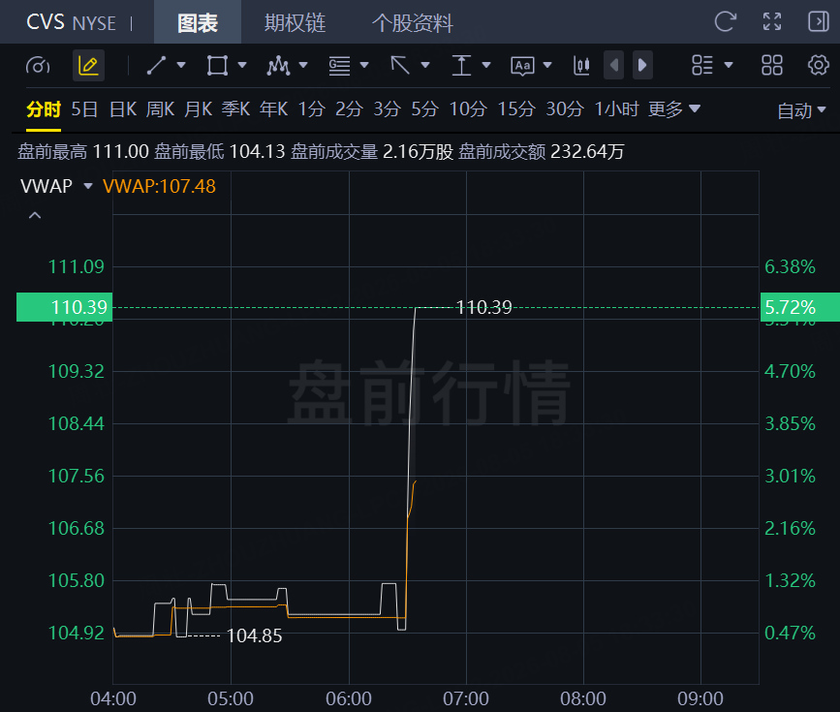Select the Fibonacci levels tool
Image resolution: width=840 pixels, height=712 pixels.
click(x=340, y=65)
